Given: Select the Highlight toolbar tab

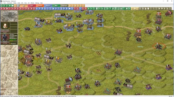Looking at the screenshot, I should [x=64, y=6].
